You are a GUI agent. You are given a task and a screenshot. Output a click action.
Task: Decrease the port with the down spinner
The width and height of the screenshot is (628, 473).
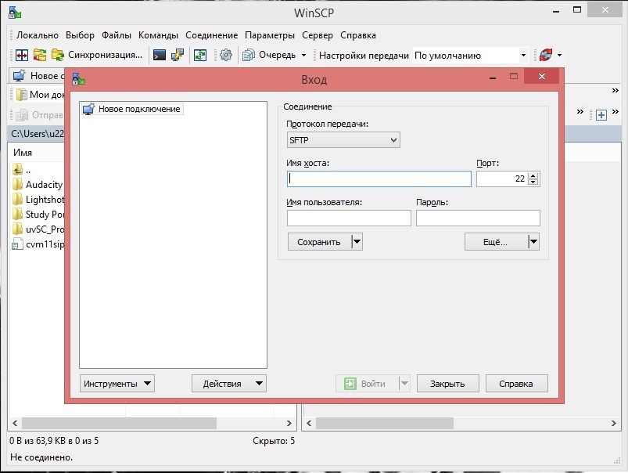(x=533, y=182)
